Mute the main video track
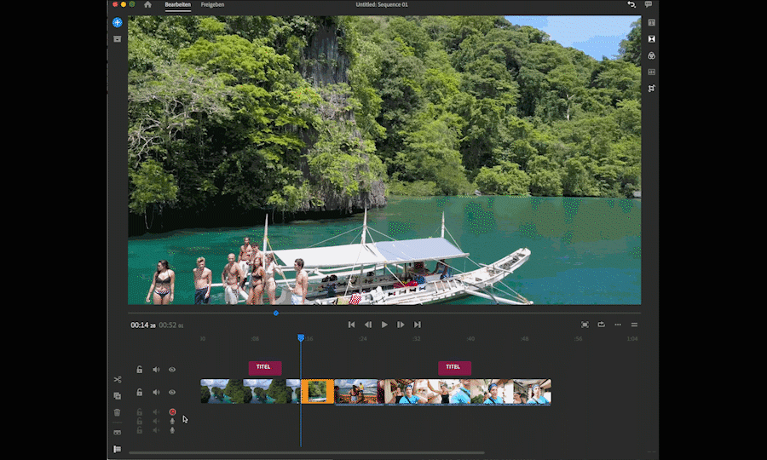Image resolution: width=767 pixels, height=460 pixels. tap(156, 393)
